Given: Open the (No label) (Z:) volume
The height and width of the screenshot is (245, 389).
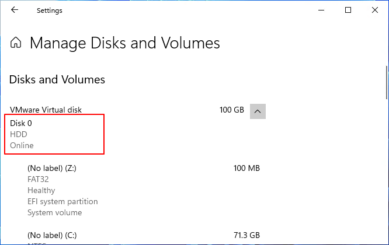Looking at the screenshot, I should click(60, 168).
